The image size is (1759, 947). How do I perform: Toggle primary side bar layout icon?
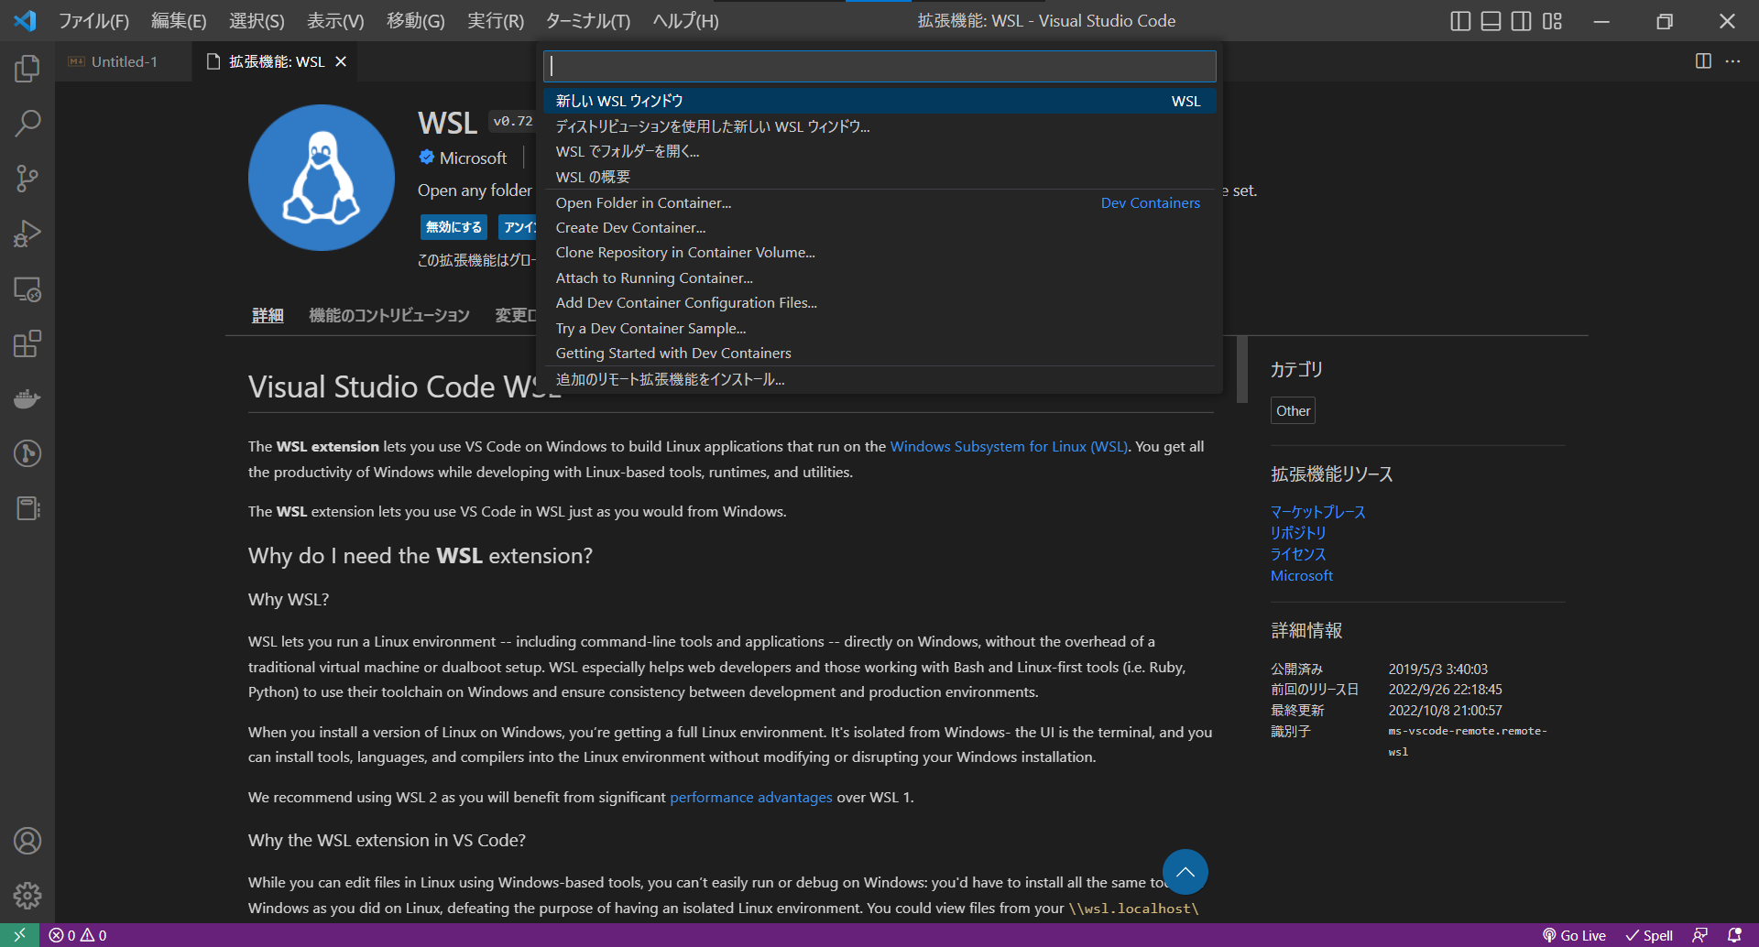pyautogui.click(x=1461, y=21)
